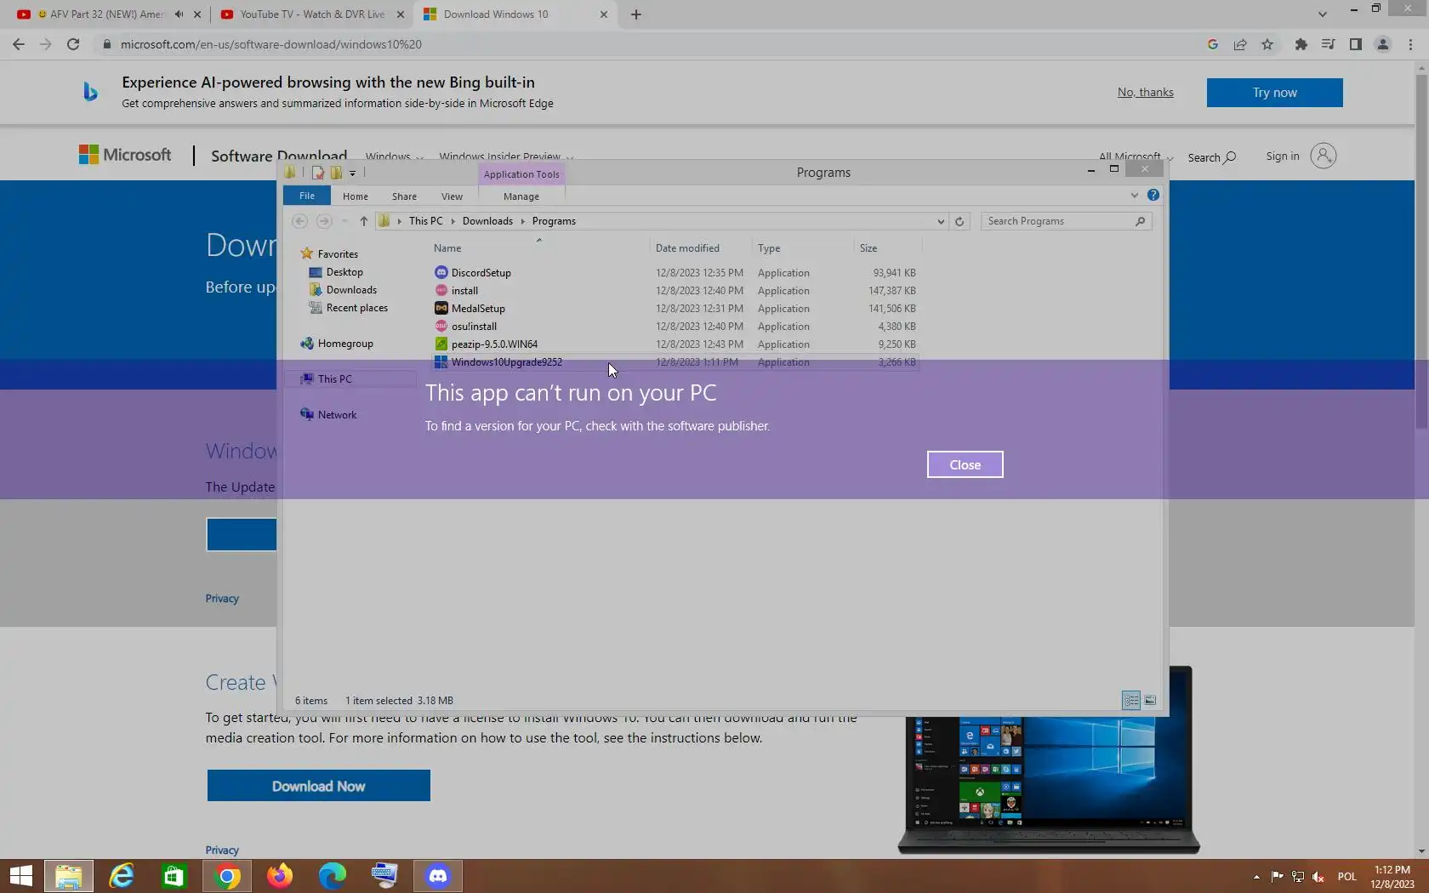Image resolution: width=1429 pixels, height=893 pixels.
Task: Reload the Chrome page
Action: pyautogui.click(x=73, y=44)
